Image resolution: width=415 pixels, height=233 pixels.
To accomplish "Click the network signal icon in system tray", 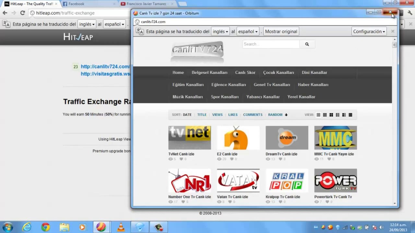I will [x=345, y=227].
